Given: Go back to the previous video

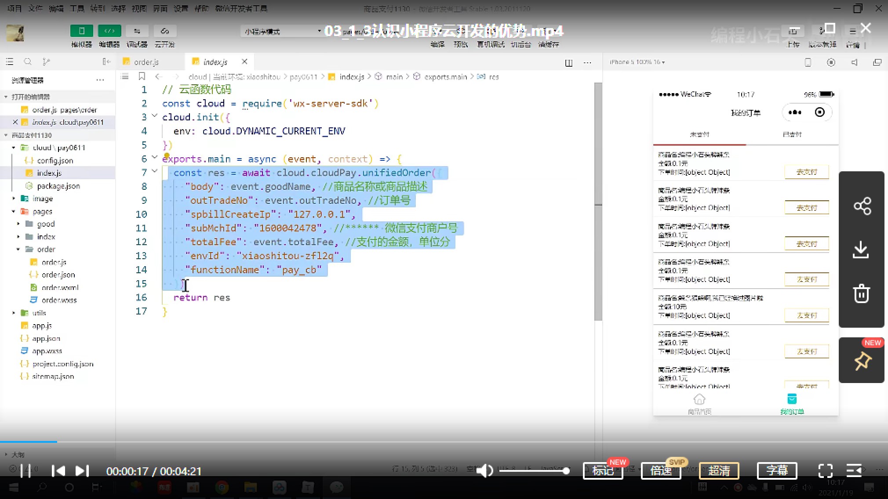Looking at the screenshot, I should click(58, 471).
